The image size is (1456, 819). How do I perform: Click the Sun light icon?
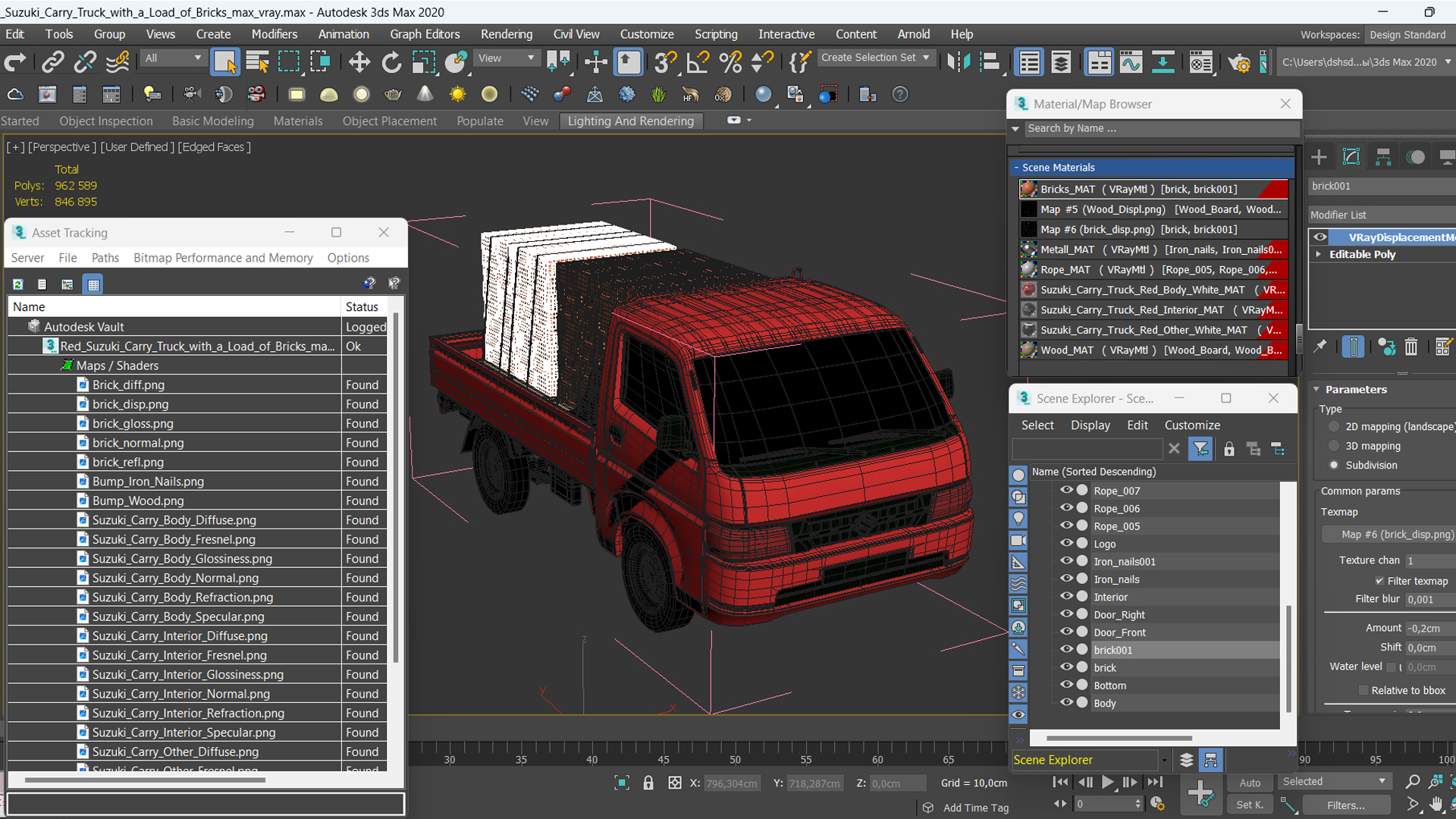click(457, 94)
